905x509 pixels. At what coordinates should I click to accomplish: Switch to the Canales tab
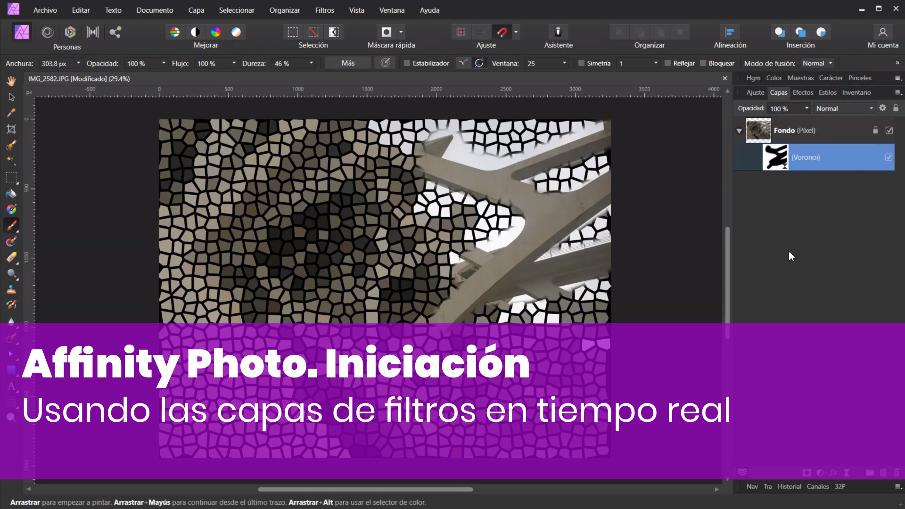point(817,486)
